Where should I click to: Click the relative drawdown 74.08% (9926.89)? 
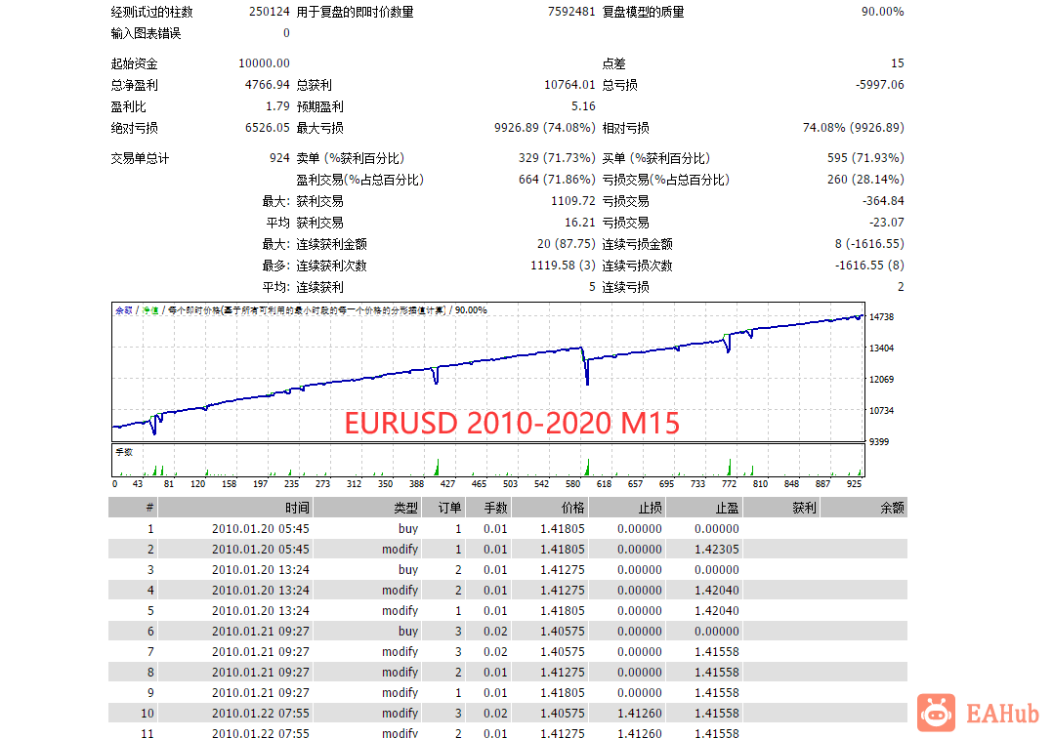pyautogui.click(x=854, y=128)
